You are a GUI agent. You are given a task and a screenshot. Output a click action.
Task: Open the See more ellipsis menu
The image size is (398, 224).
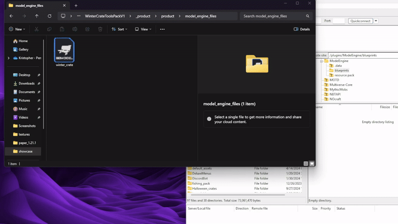[162, 29]
